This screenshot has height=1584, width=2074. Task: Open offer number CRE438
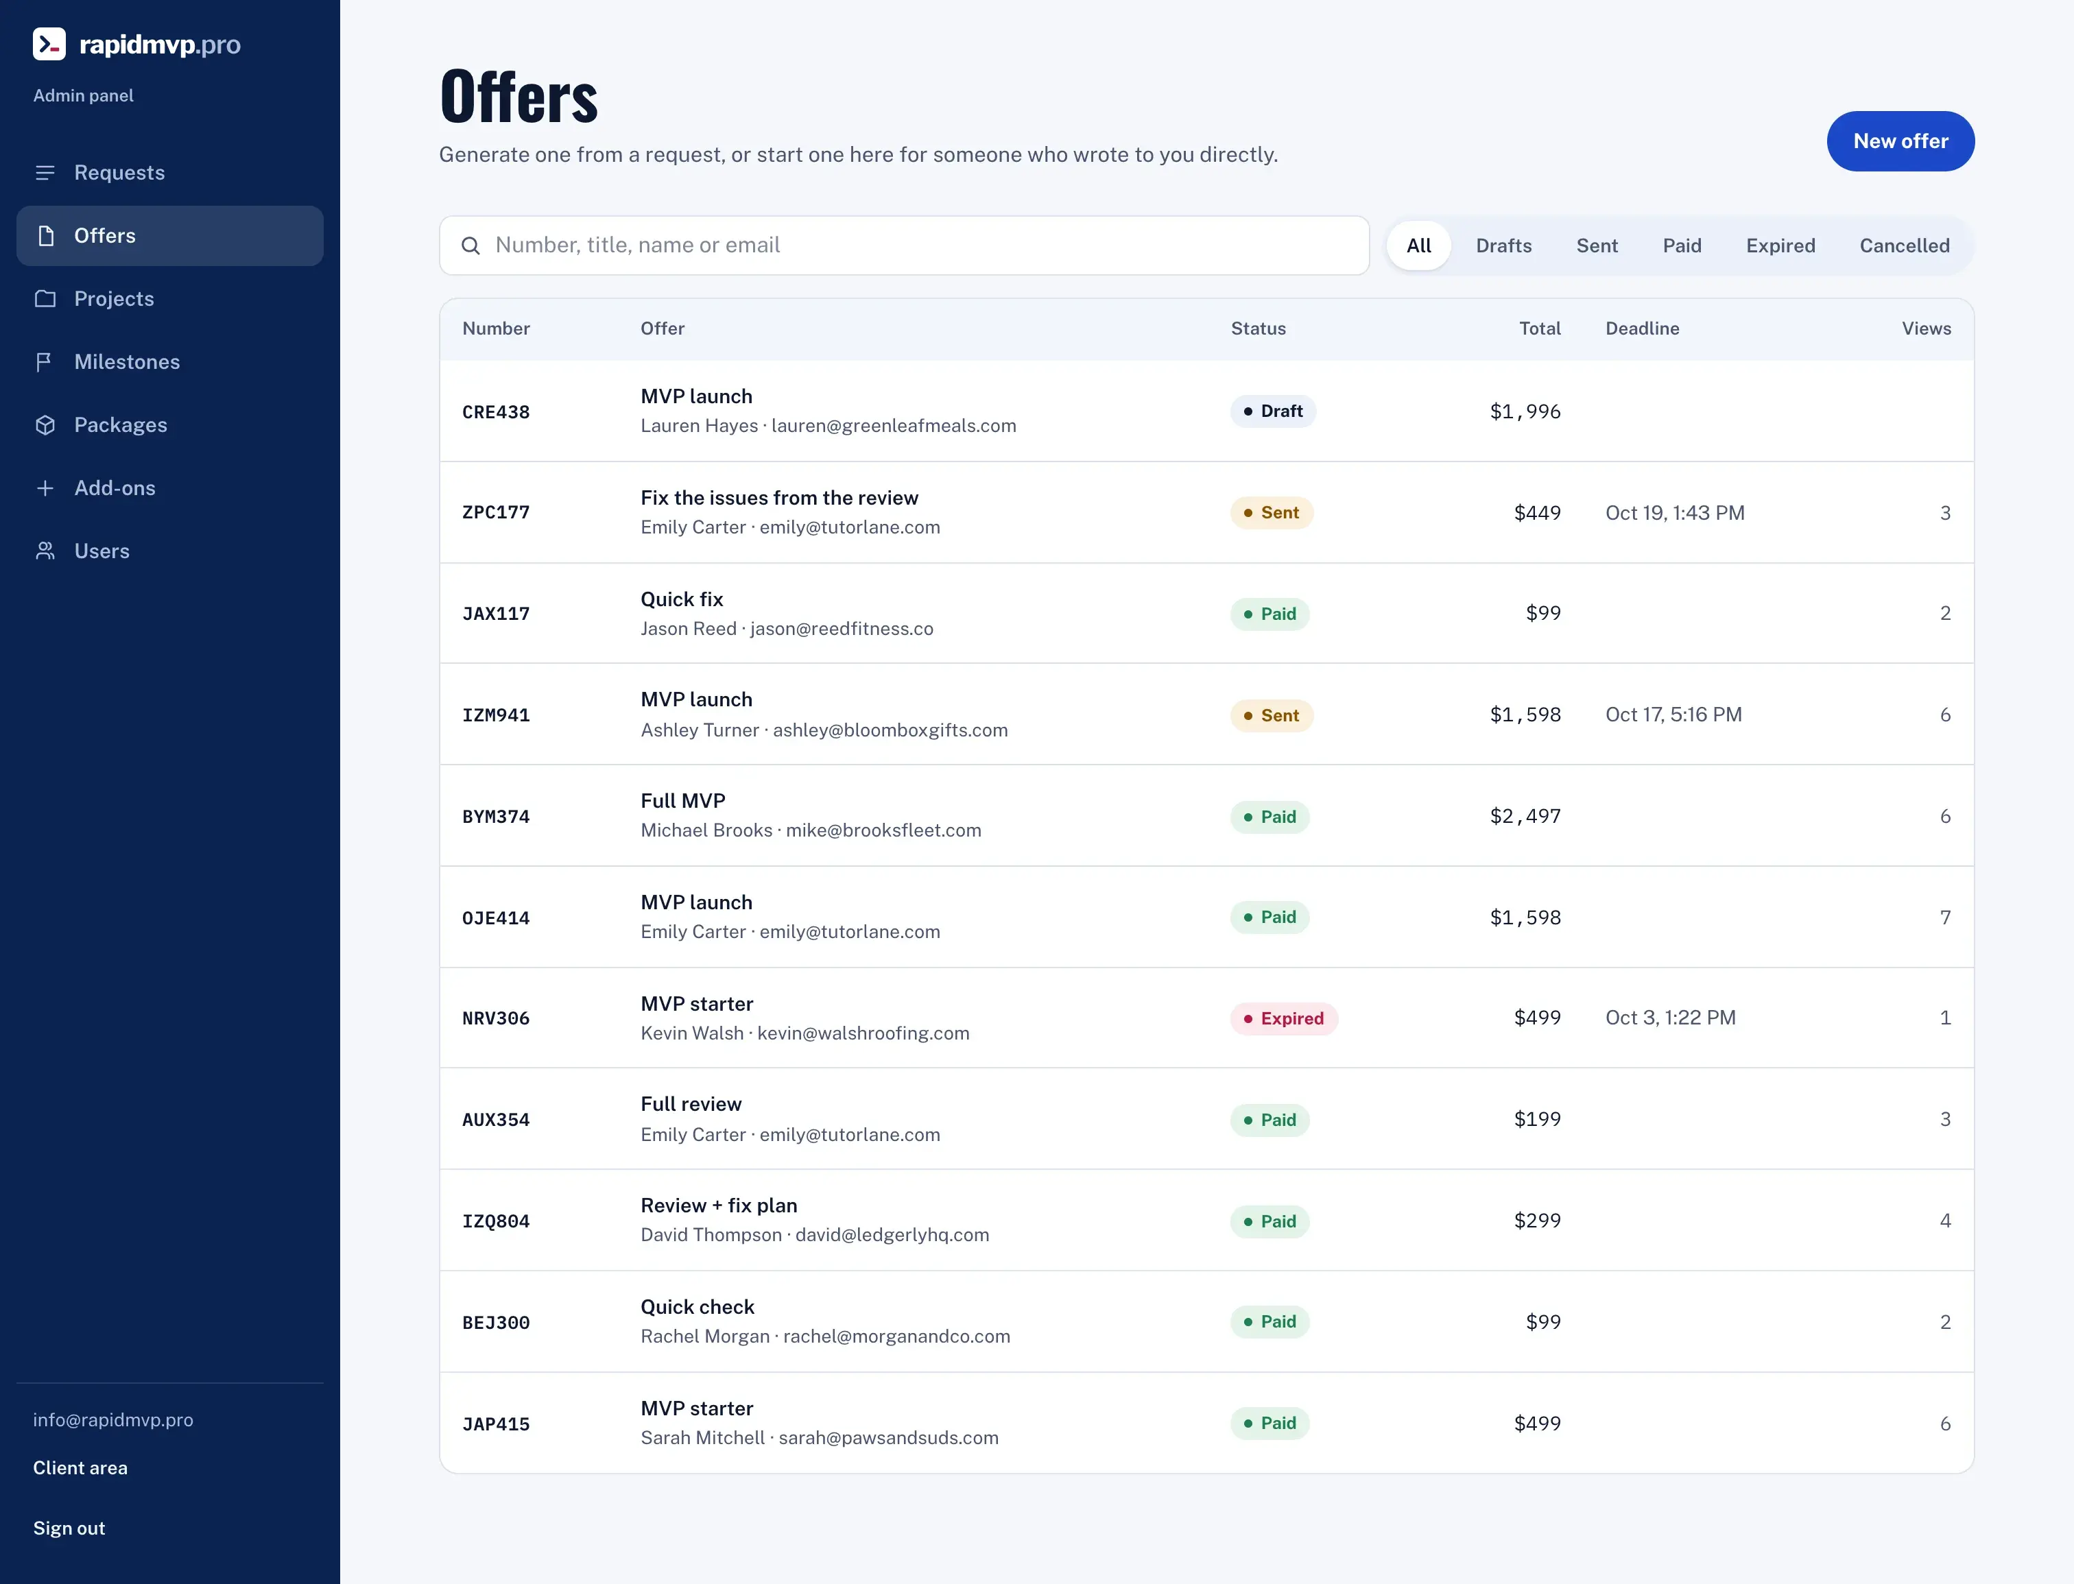[496, 412]
